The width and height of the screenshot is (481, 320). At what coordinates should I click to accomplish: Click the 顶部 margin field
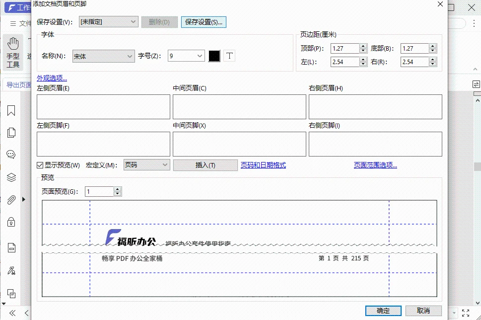345,49
